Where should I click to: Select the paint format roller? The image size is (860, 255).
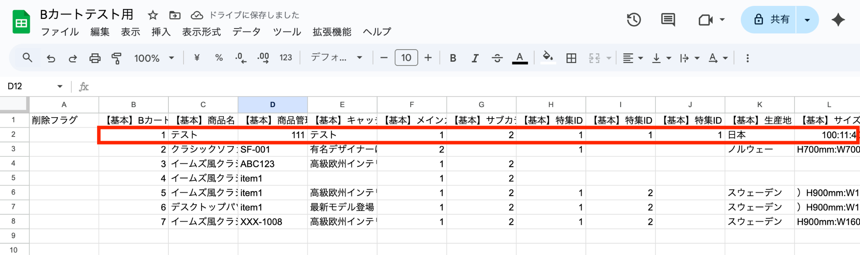[117, 58]
